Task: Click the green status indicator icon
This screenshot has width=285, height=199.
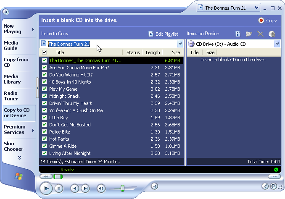Action: click(276, 170)
